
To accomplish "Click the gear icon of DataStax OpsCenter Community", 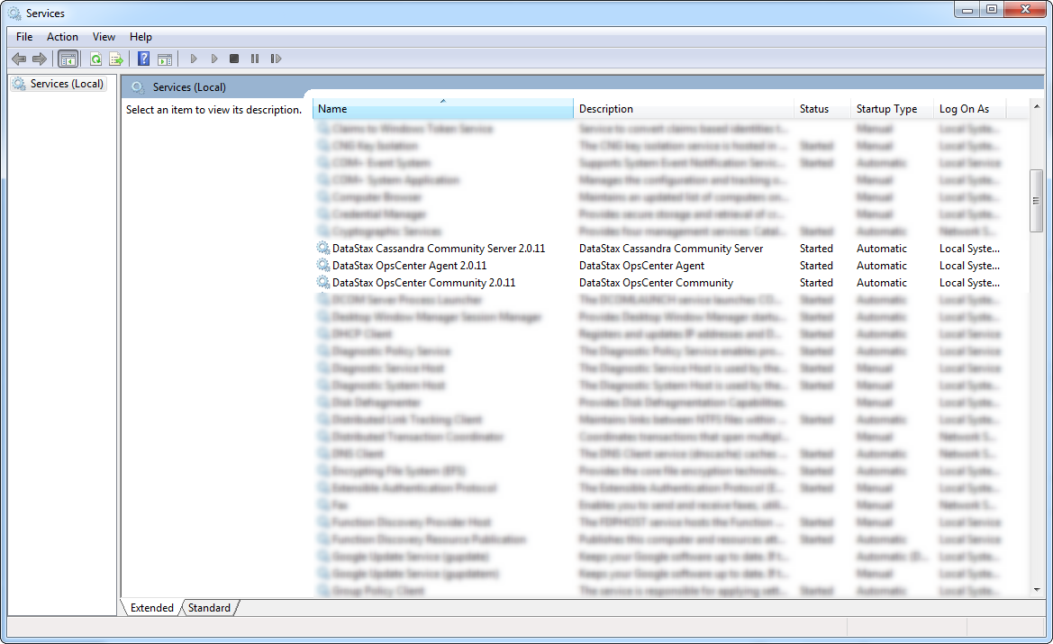I will (323, 282).
